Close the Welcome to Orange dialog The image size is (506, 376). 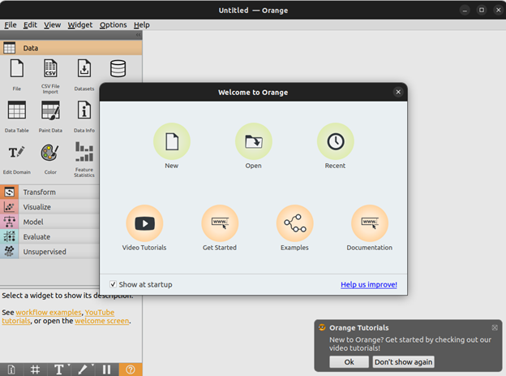(398, 92)
